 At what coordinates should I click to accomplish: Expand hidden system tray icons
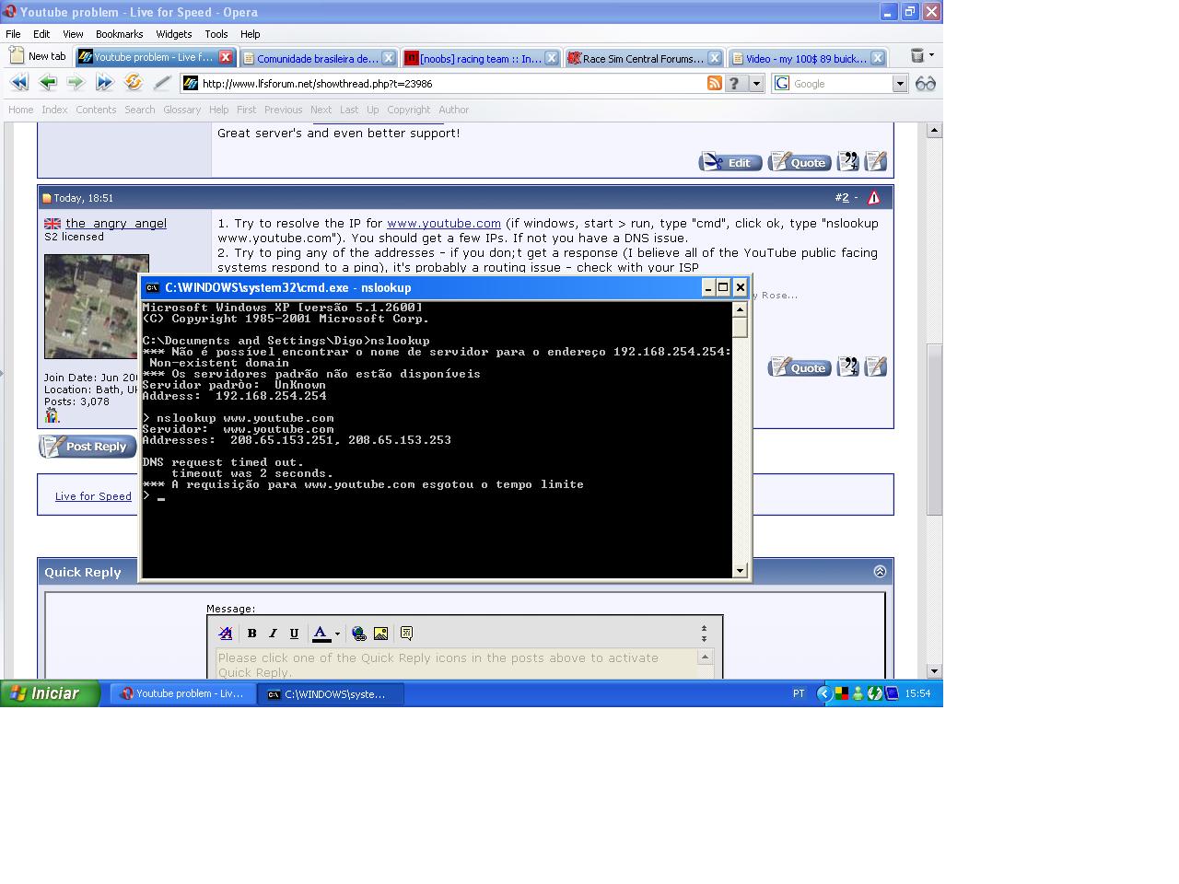(x=824, y=693)
